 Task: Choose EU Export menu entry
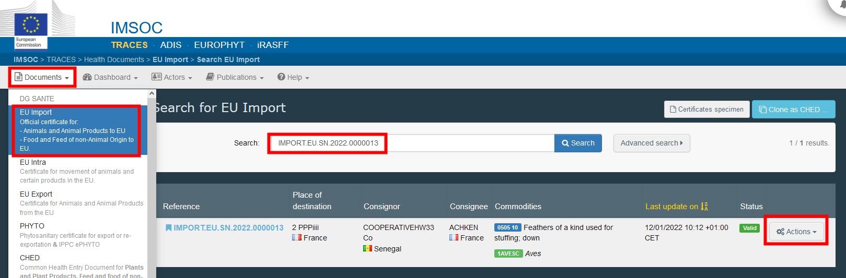point(78,203)
